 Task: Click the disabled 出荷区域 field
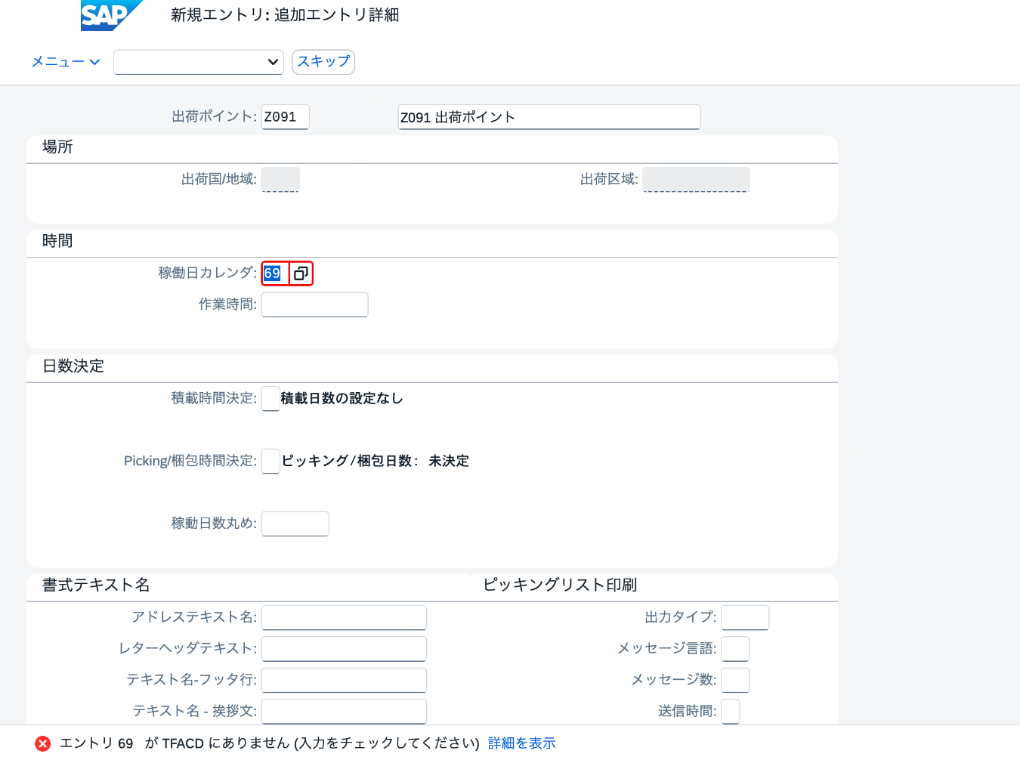click(x=696, y=180)
